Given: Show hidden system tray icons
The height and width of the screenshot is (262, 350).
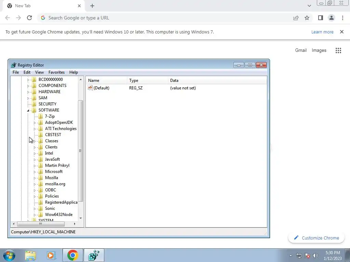Looking at the screenshot, I should click(x=291, y=256).
